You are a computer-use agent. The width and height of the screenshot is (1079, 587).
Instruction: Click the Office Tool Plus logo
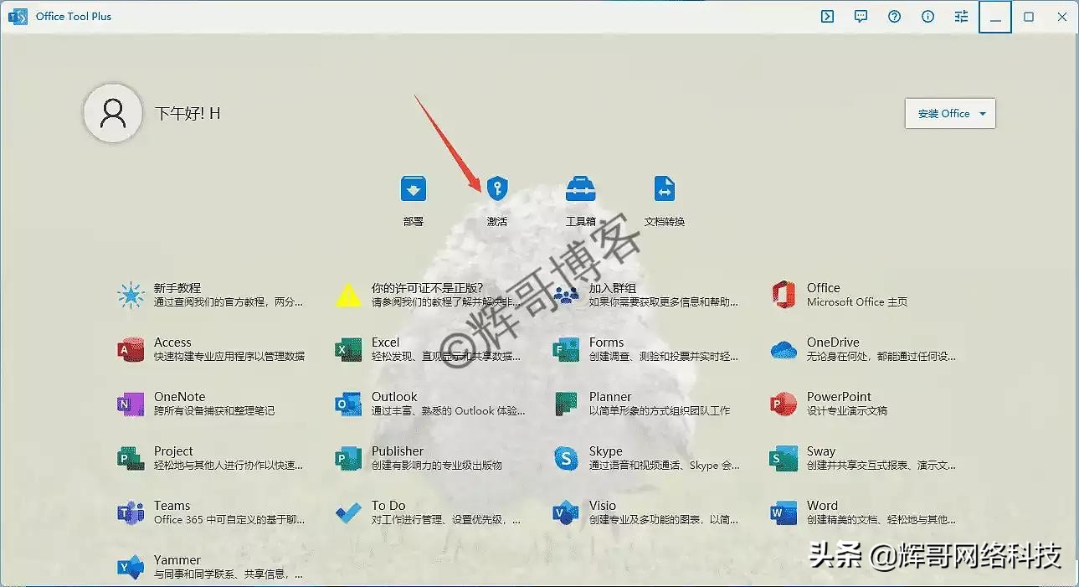coord(18,16)
